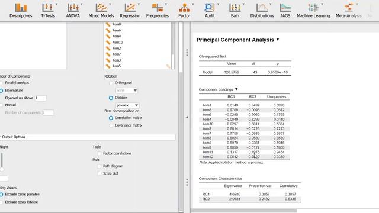Open ANOVA dropdown arrow

[x=82, y=4]
